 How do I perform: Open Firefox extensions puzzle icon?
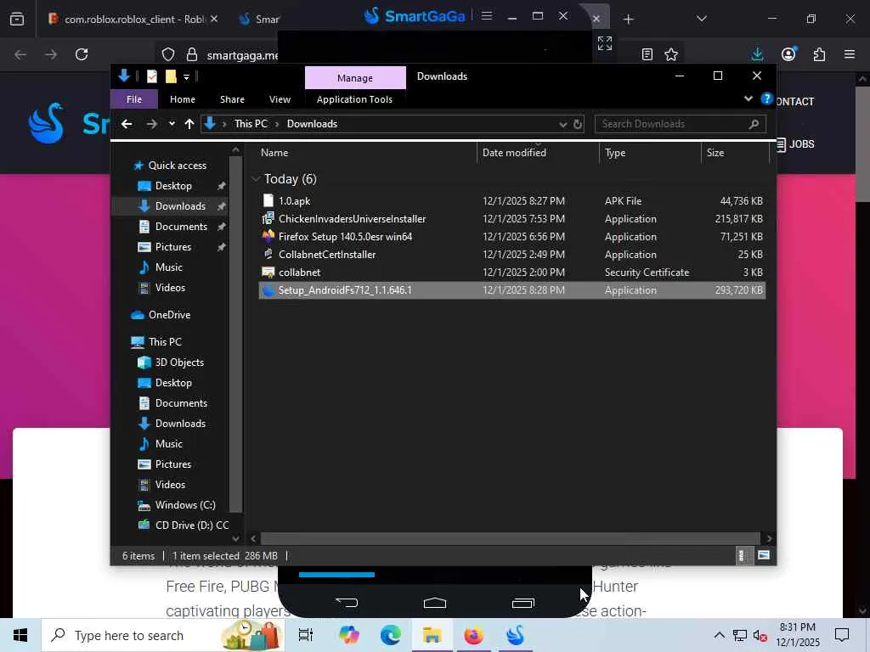(819, 54)
